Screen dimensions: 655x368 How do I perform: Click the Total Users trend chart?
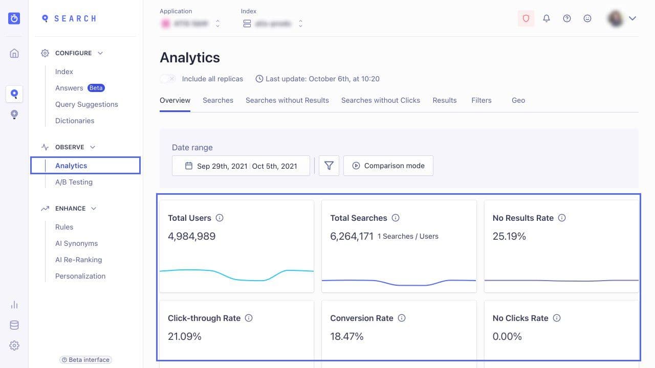click(x=236, y=275)
